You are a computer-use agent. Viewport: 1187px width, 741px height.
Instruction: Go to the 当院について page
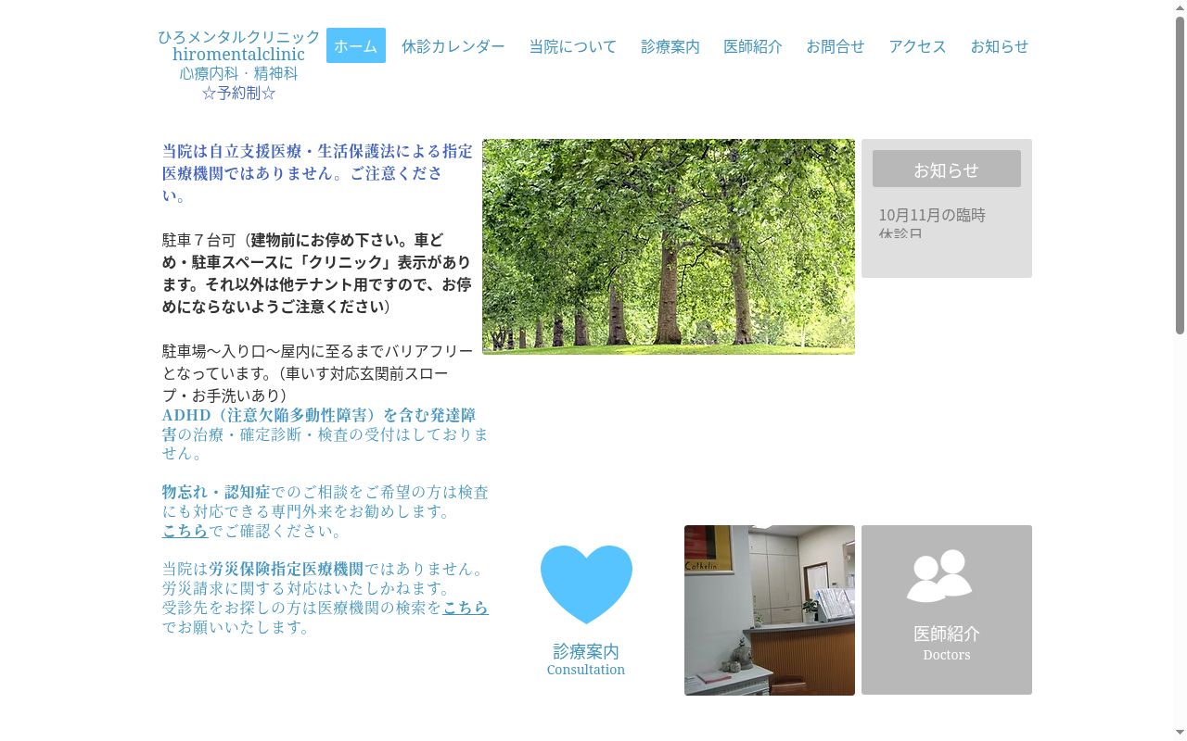(573, 45)
